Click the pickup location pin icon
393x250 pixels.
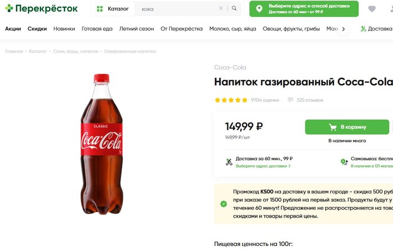pos(344,162)
